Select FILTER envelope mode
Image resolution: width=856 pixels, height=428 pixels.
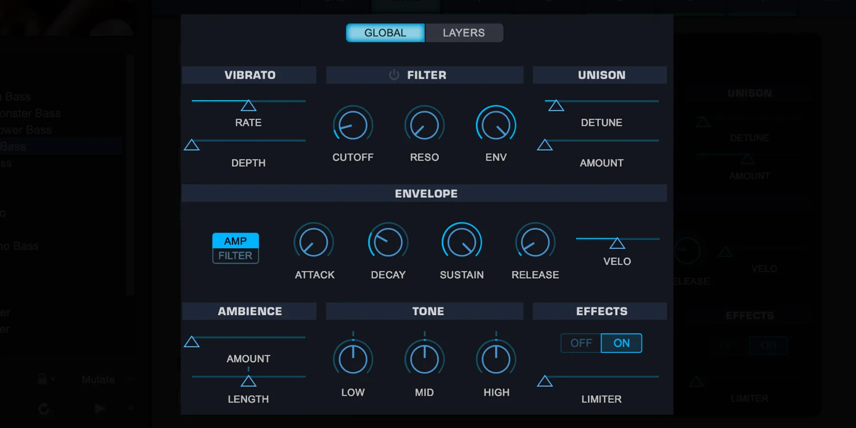click(235, 256)
